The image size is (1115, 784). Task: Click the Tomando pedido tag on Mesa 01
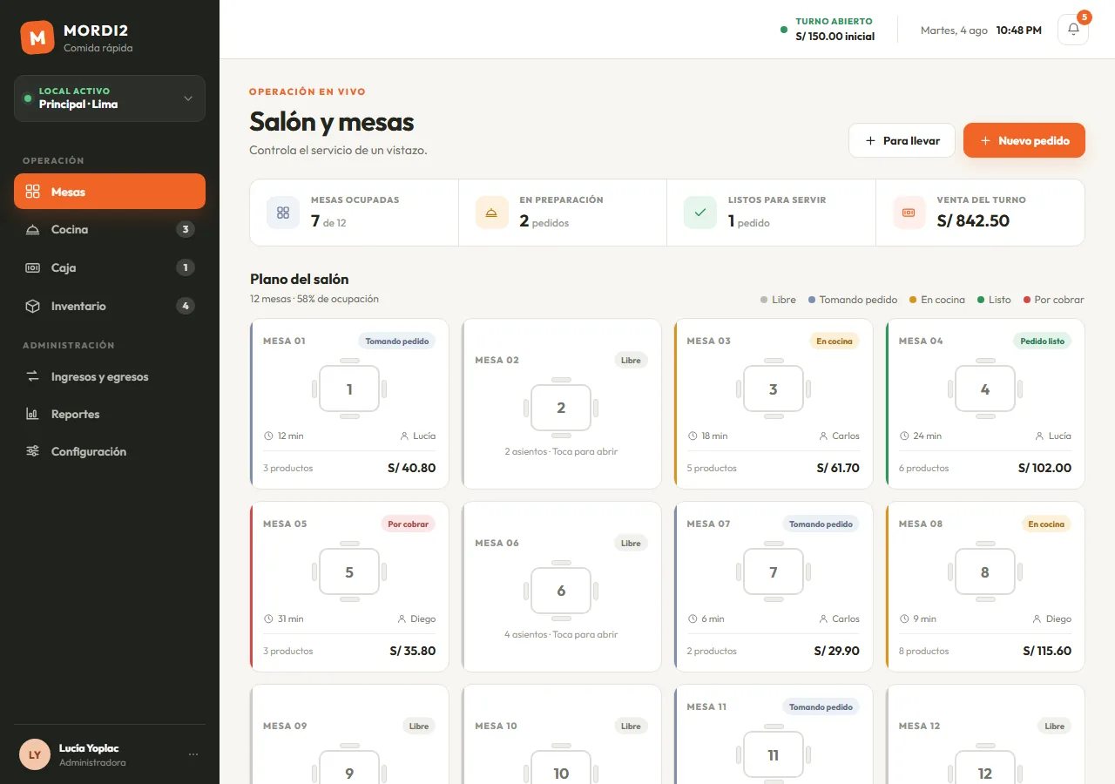coord(397,341)
